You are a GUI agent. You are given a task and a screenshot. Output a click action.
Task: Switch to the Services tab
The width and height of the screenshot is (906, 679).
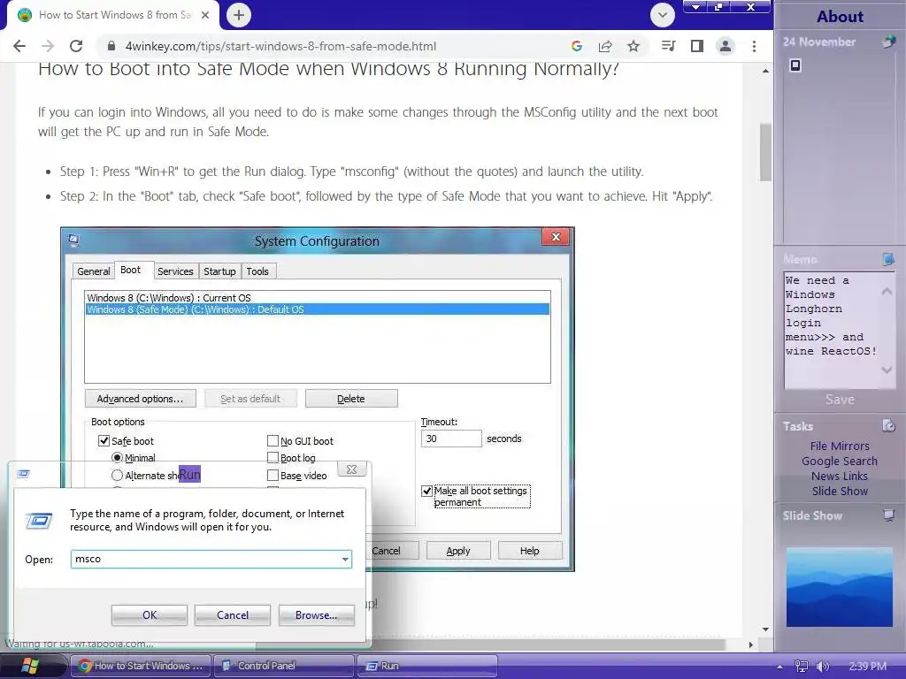click(x=175, y=271)
